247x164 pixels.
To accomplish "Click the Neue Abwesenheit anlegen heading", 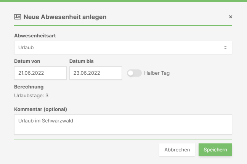I will 65,17.
